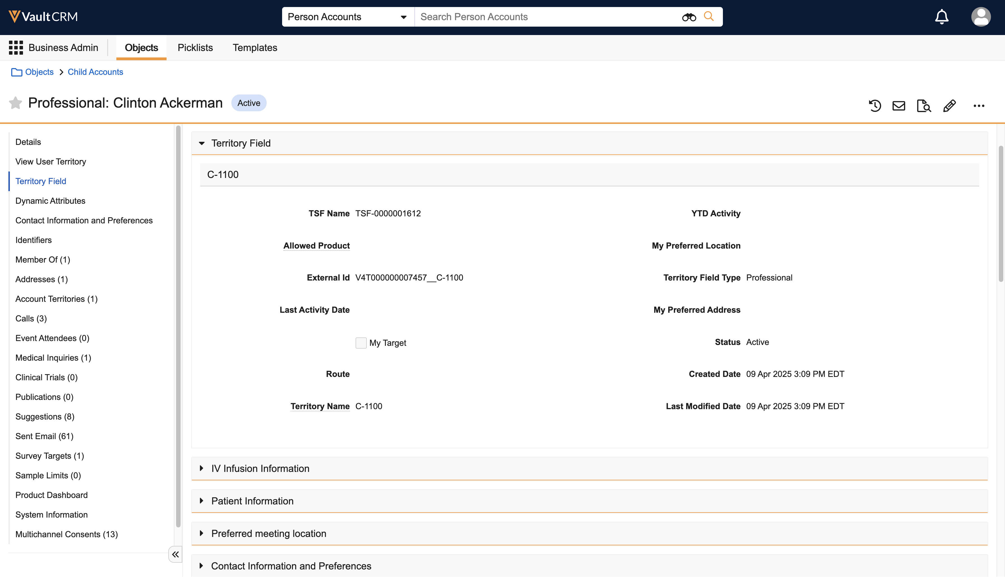Open the three-dot more actions menu
This screenshot has height=577, width=1005.
(978, 106)
